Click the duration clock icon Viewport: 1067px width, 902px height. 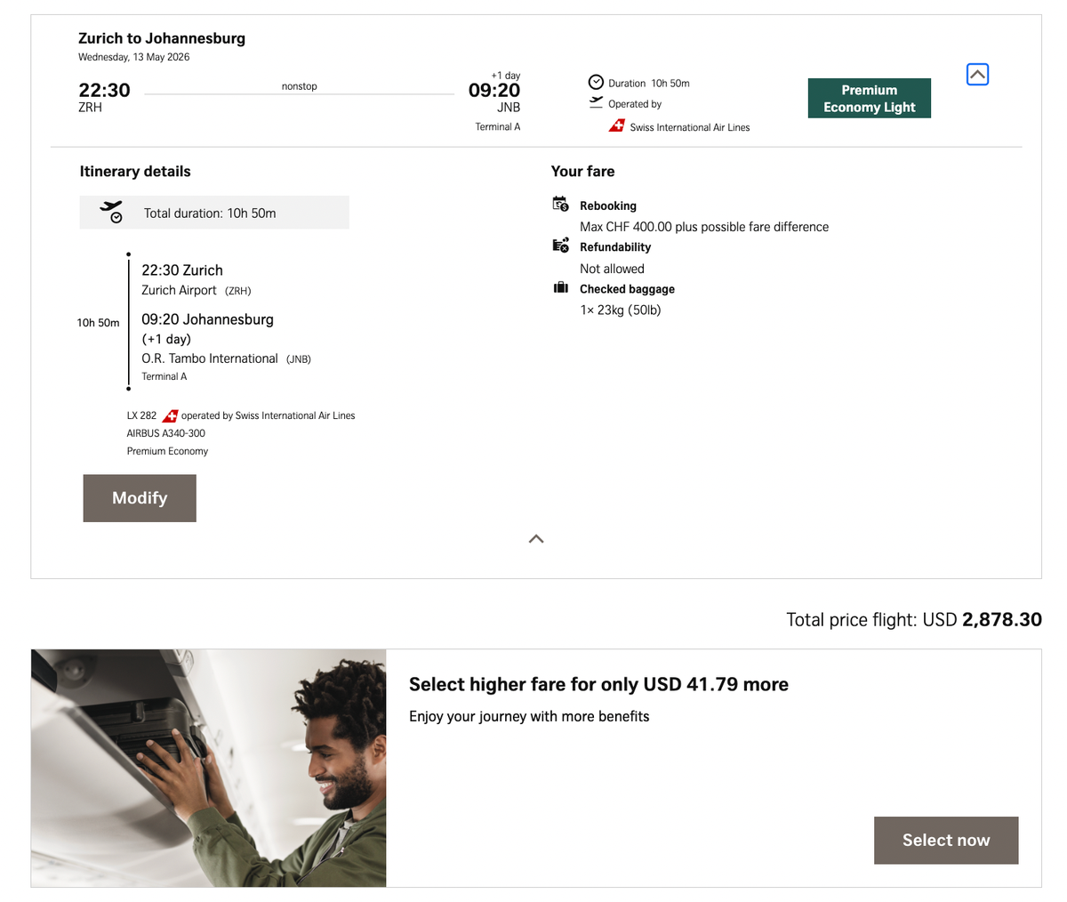(596, 83)
